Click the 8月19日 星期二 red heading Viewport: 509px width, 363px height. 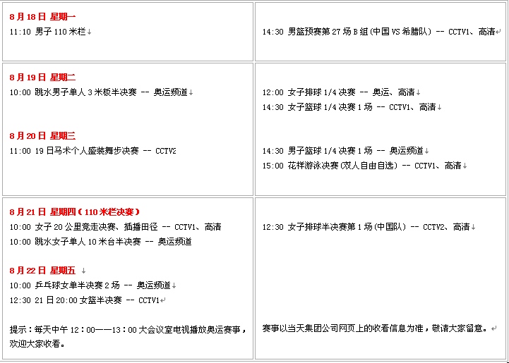coord(42,77)
